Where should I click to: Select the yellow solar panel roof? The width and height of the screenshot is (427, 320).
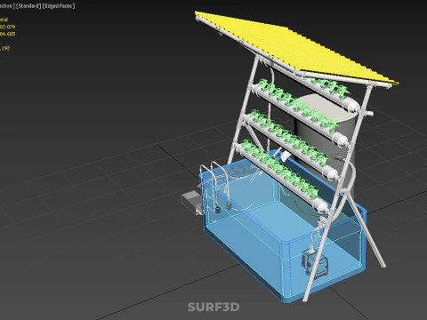click(x=296, y=49)
